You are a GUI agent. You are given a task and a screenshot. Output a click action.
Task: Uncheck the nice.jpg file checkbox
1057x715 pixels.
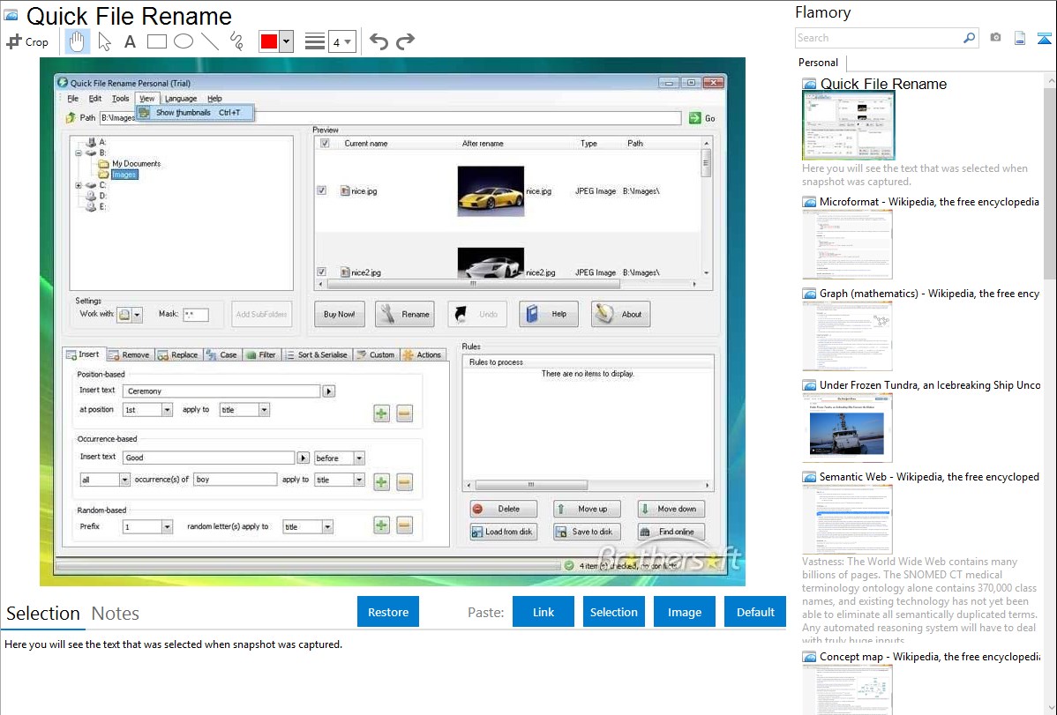pyautogui.click(x=322, y=190)
